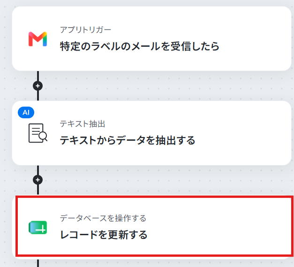The height and width of the screenshot is (267, 294).
Task: Add a step below the text extraction card
Action: tap(38, 180)
